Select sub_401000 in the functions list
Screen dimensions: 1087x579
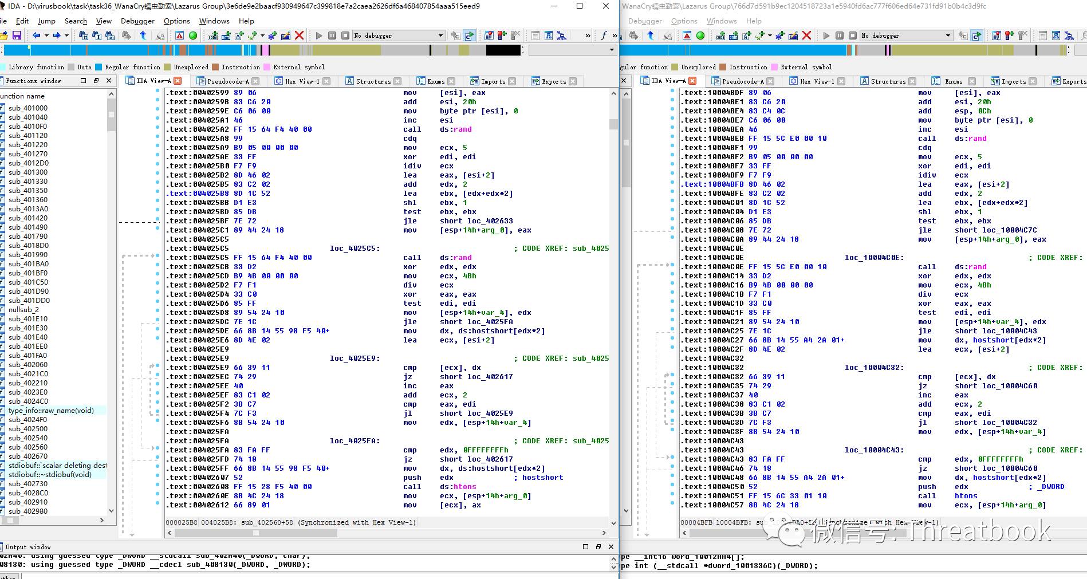(x=28, y=108)
